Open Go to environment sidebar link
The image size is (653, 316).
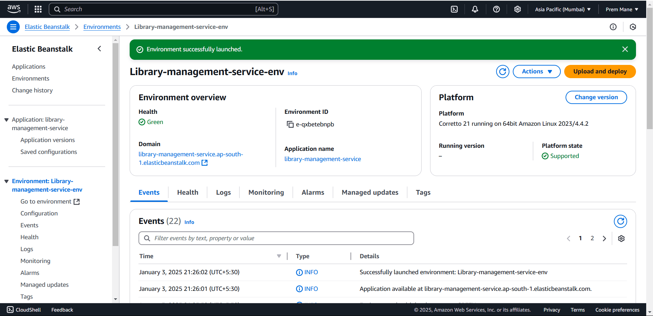(x=50, y=201)
